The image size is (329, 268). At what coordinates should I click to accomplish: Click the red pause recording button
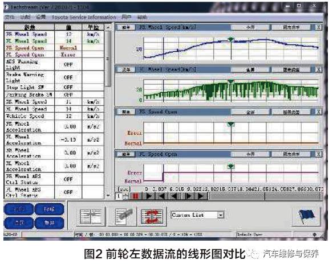click(x=136, y=196)
